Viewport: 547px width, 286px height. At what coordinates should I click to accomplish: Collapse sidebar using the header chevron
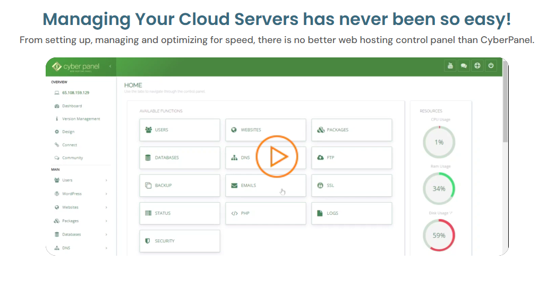coord(110,66)
